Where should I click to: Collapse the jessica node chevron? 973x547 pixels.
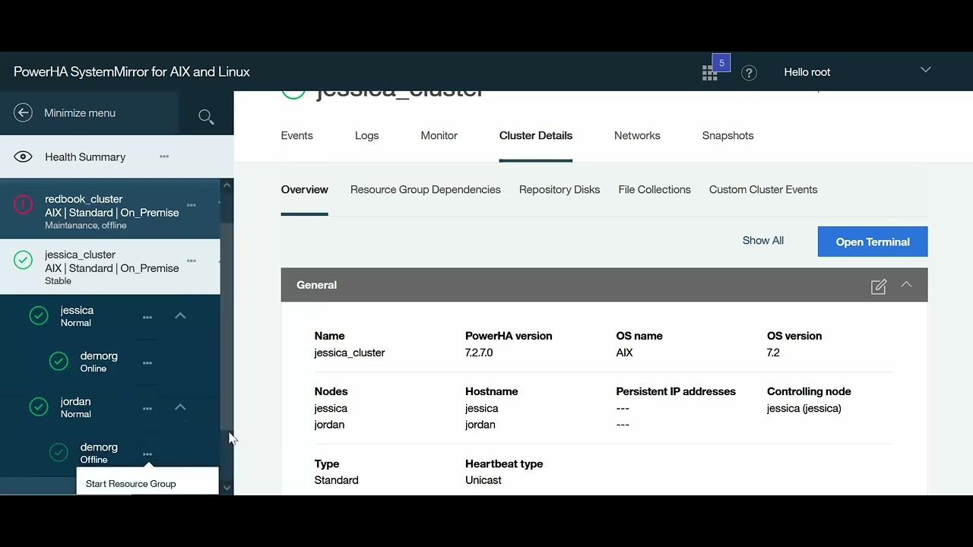[180, 315]
